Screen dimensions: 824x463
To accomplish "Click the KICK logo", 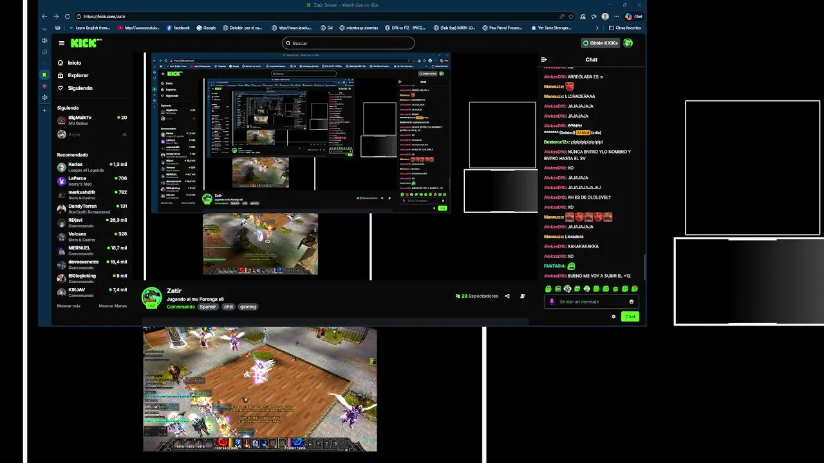I will pyautogui.click(x=85, y=43).
